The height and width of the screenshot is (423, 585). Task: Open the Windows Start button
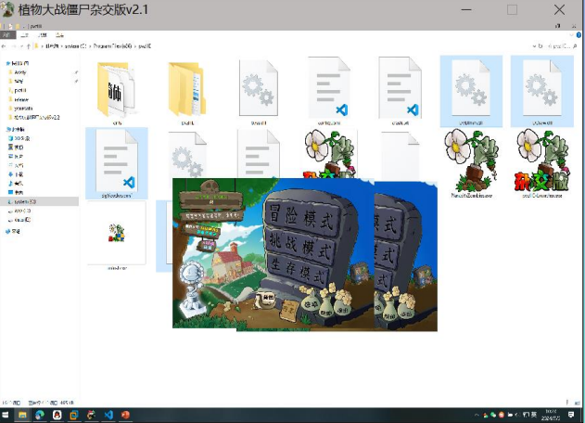pos(6,415)
